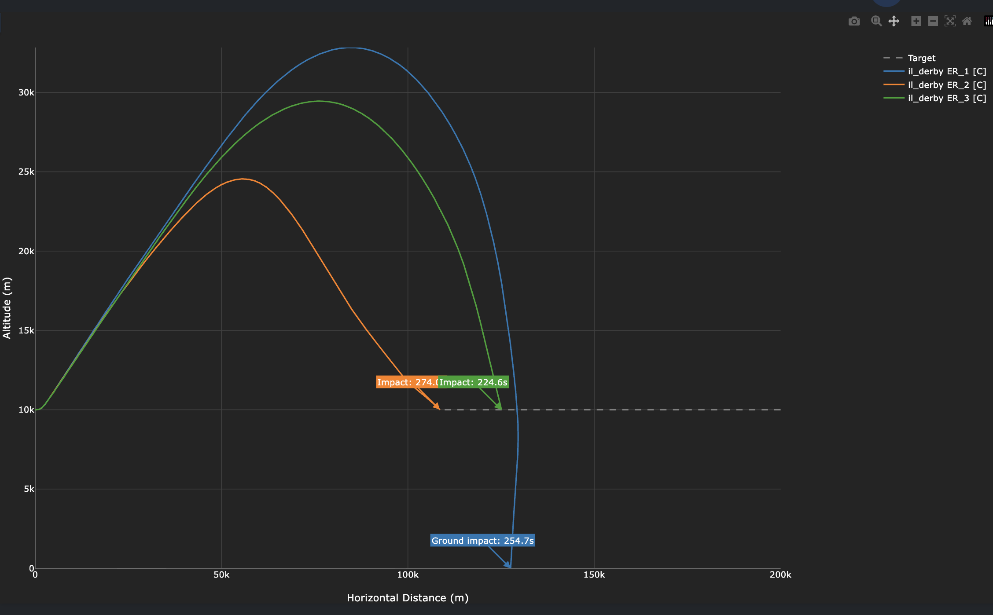Toggle il_derby ER_3 [C] legend entry
The height and width of the screenshot is (615, 993).
pos(947,98)
